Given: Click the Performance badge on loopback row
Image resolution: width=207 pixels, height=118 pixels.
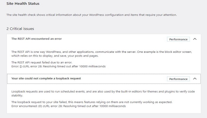Looking at the screenshot, I should click(x=178, y=79).
